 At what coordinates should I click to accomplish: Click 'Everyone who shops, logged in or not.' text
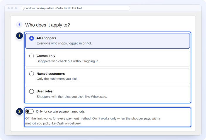coord(64,43)
